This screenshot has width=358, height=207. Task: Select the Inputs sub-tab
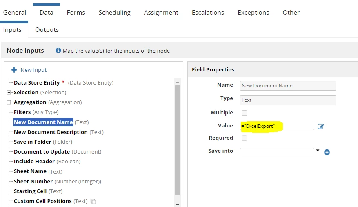(12, 30)
